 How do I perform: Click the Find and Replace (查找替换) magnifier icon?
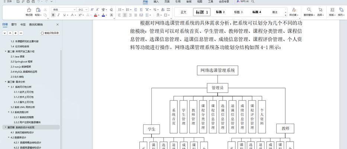[x=309, y=10]
